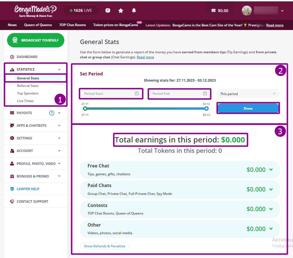293x258 pixels.
Task: Collapse the Statistics sidebar section
Action: click(59, 70)
